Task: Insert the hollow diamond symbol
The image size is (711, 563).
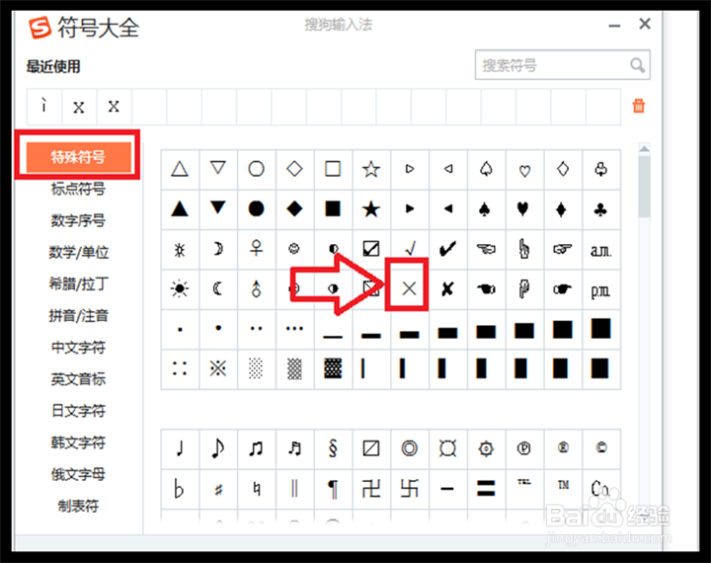Action: tap(294, 169)
